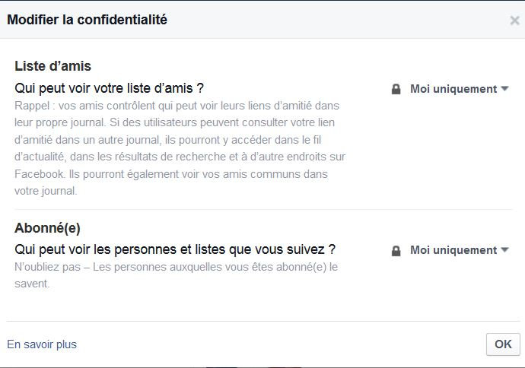Click the "votre journal." line ending the reminder

(46, 191)
